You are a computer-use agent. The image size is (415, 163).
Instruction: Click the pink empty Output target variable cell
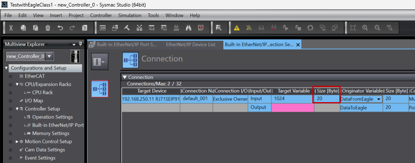coord(293,108)
